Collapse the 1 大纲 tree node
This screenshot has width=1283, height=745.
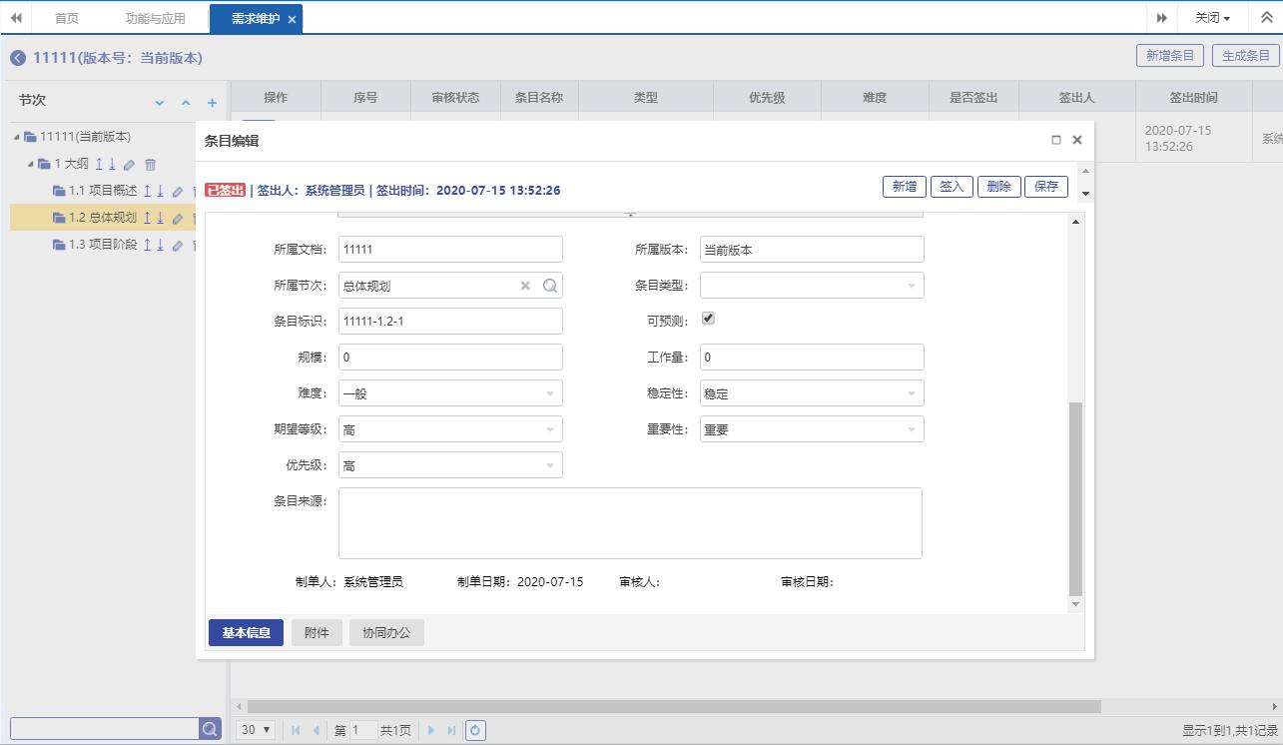pos(31,164)
